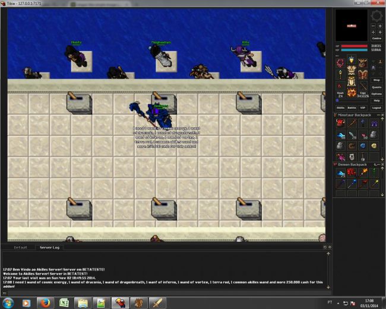
Task: Click the PT language indicator in tray
Action: click(x=330, y=302)
